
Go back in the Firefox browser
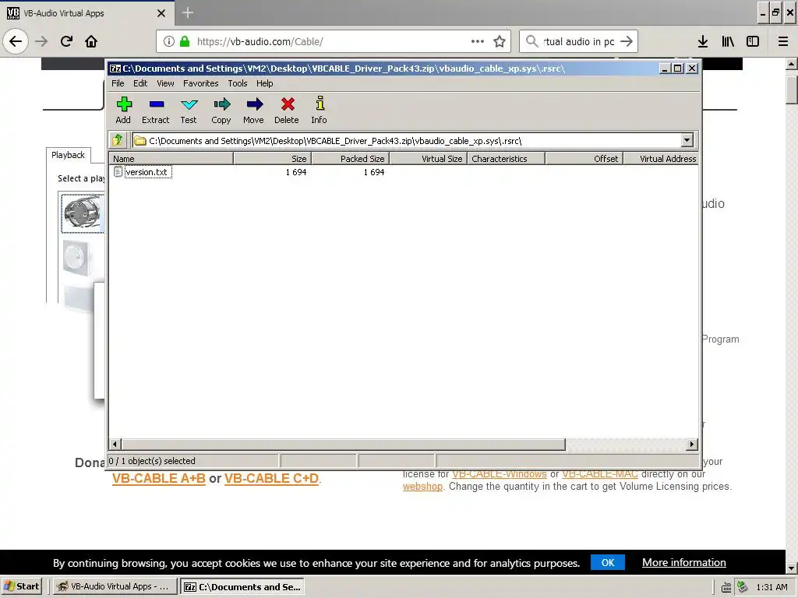click(16, 41)
